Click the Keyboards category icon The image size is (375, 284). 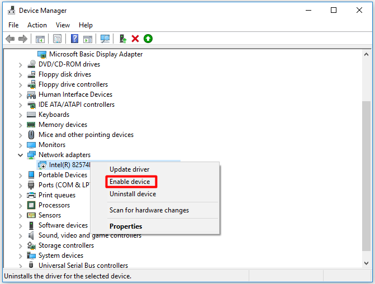pos(31,115)
